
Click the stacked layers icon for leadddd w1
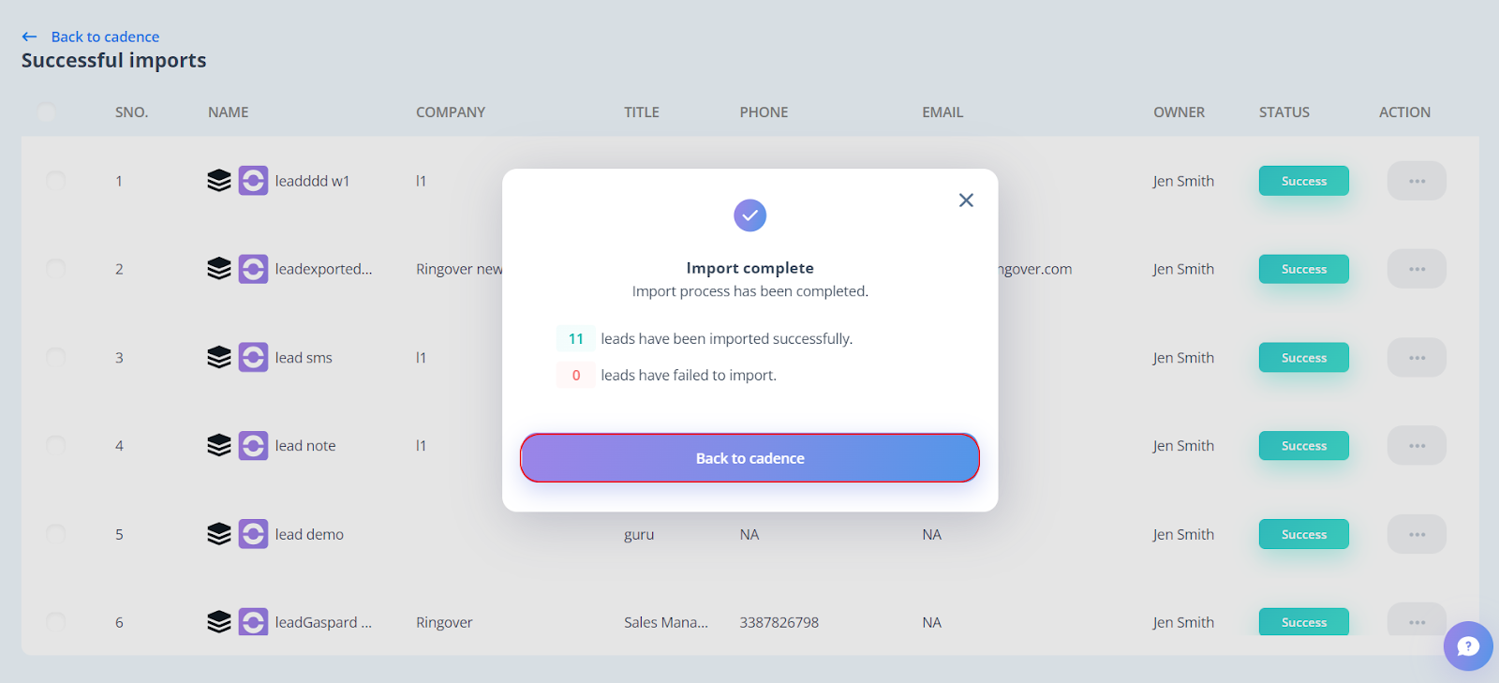(218, 181)
